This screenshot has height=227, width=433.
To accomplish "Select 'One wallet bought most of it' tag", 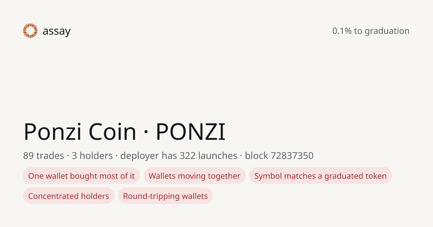I will pos(82,176).
